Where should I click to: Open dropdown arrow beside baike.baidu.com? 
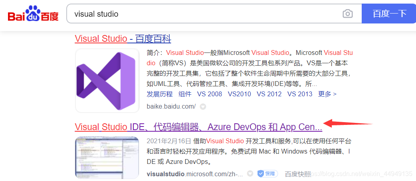[x=203, y=107]
